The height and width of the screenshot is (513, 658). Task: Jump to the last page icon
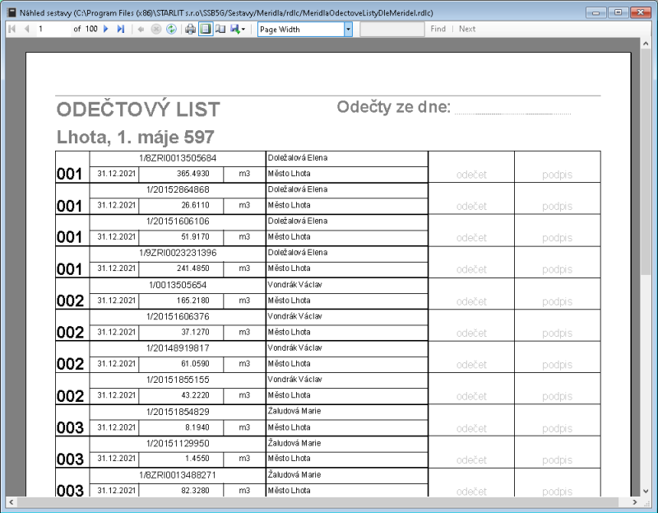click(120, 28)
